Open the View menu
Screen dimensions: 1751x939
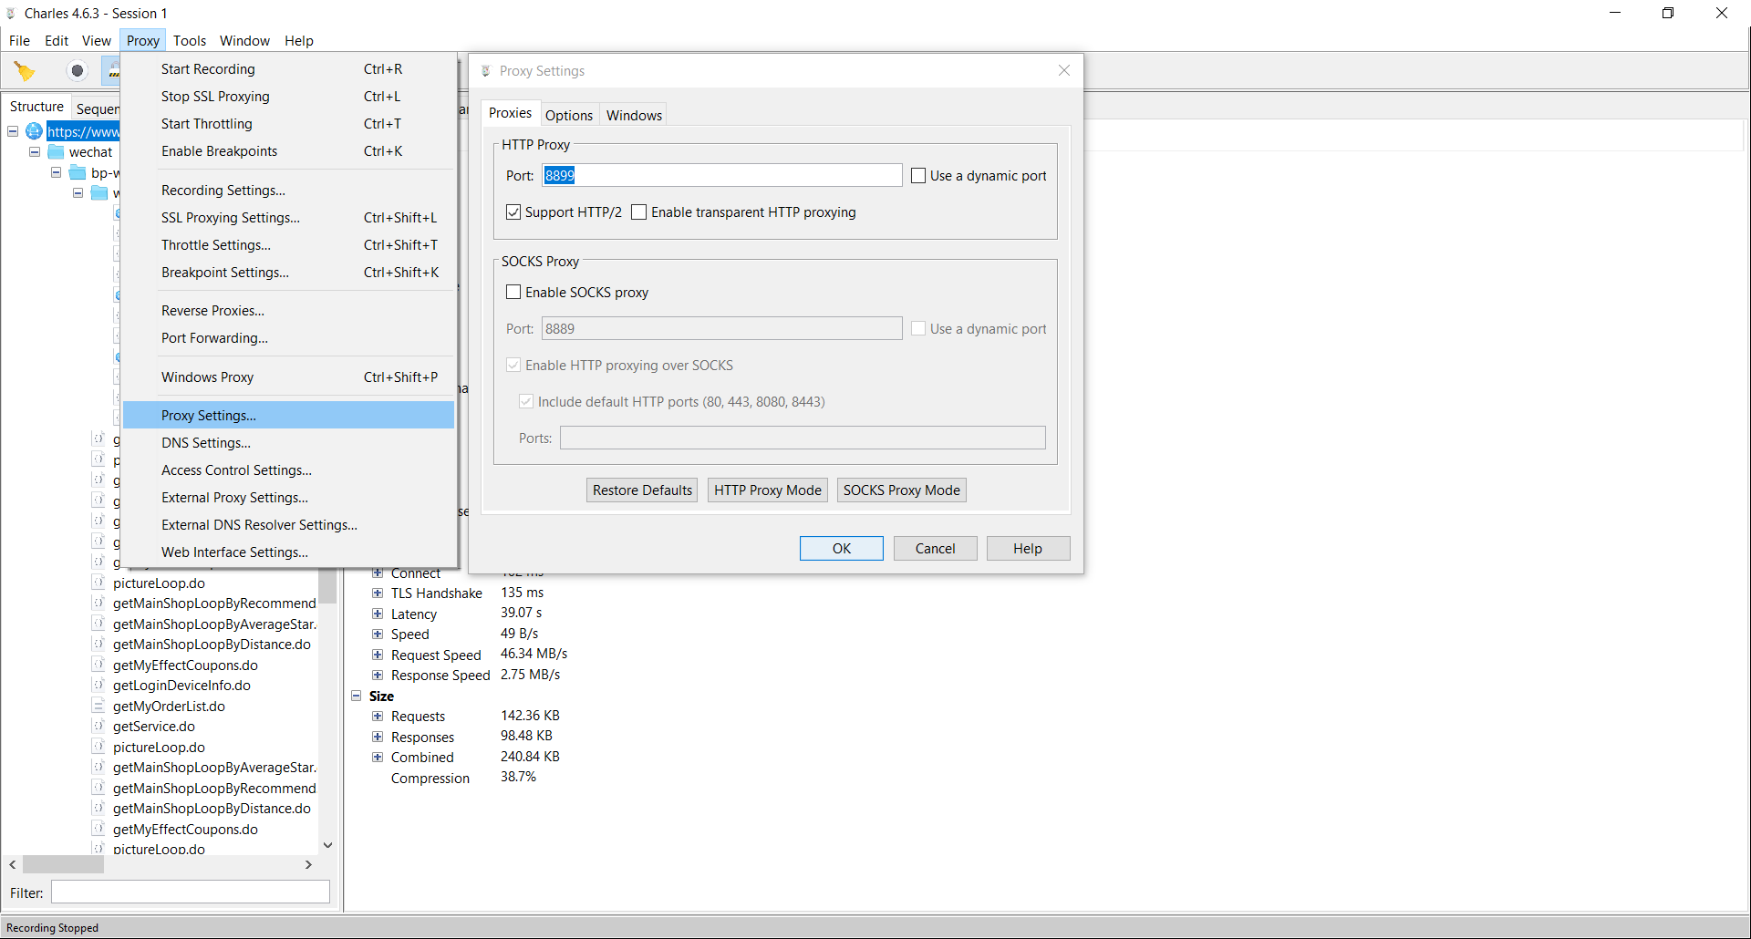coord(97,41)
